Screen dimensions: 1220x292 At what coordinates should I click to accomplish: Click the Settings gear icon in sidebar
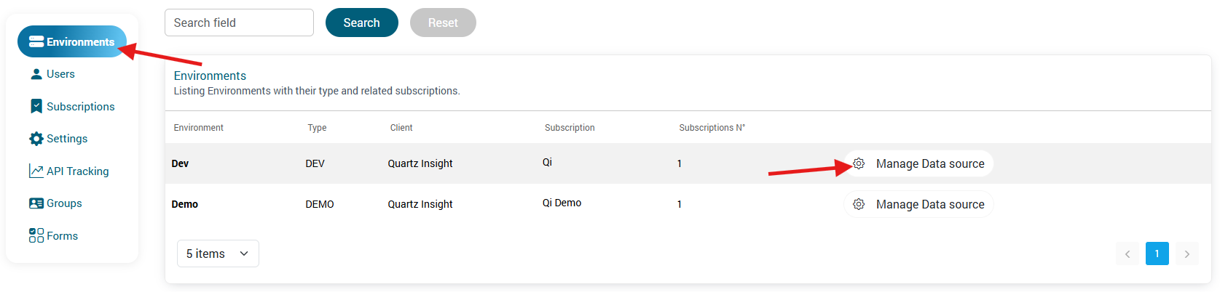pos(36,139)
